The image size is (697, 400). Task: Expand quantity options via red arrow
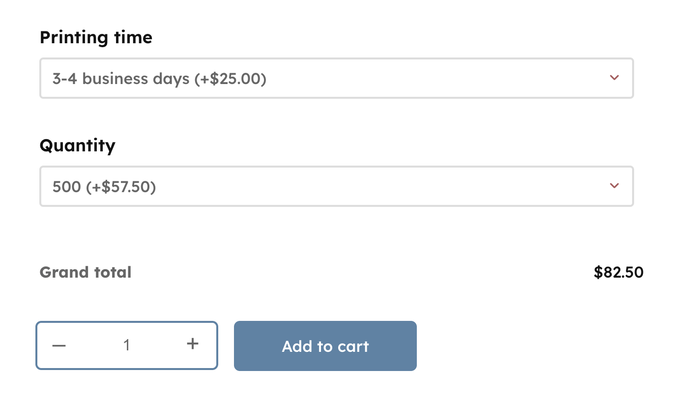[614, 186]
